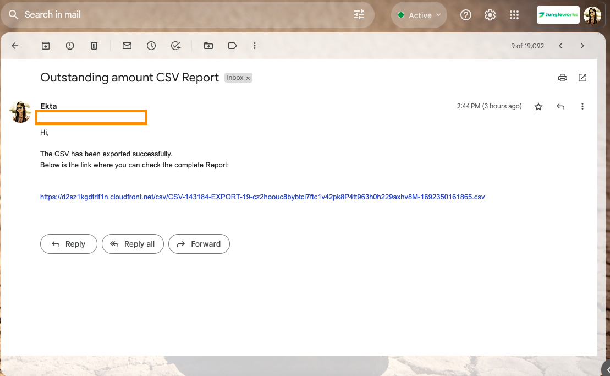Go to the next newer email
Screen dimensions: 610x376
point(560,46)
